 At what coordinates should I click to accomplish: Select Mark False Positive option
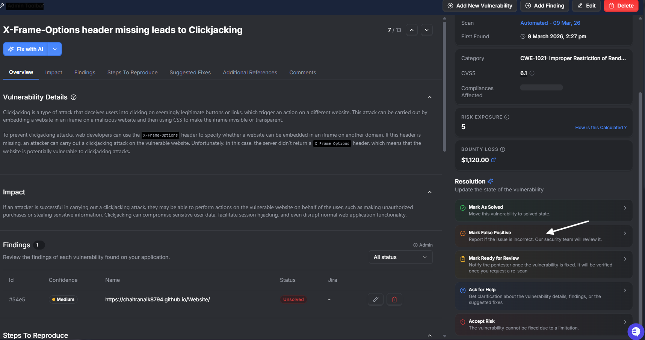pyautogui.click(x=544, y=236)
